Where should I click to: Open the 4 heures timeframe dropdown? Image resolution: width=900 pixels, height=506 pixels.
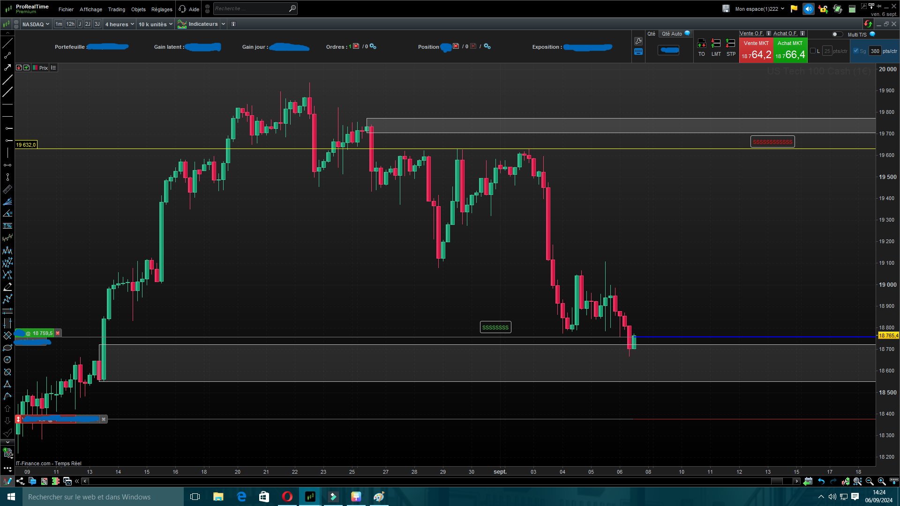(120, 24)
